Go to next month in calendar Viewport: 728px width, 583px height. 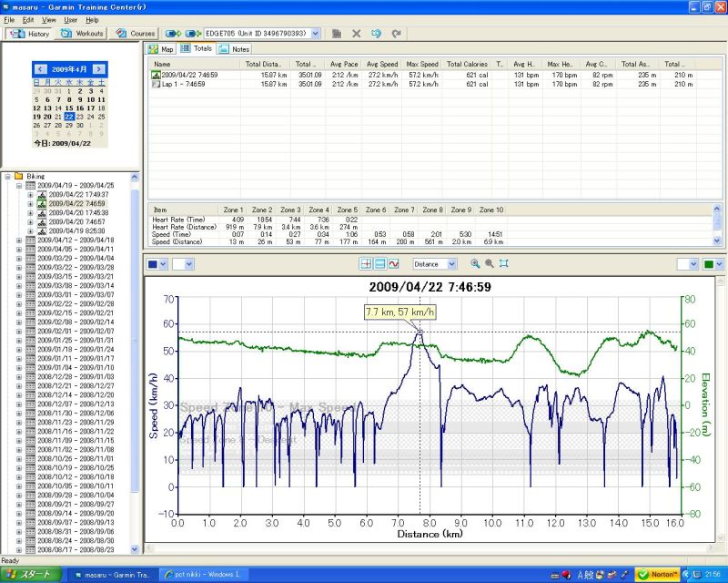[98, 69]
